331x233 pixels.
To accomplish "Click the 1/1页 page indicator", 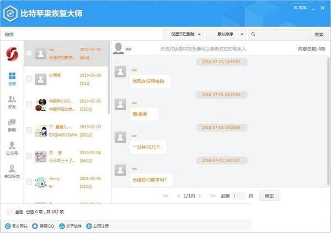I will (x=189, y=196).
